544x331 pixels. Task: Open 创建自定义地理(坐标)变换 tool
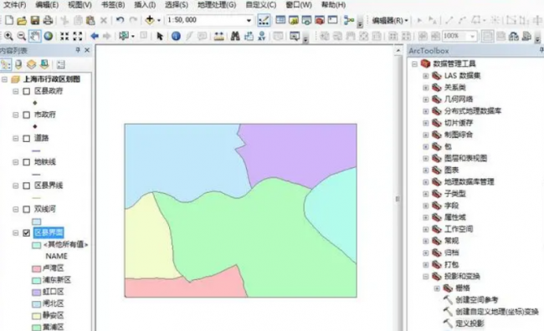[x=497, y=312]
